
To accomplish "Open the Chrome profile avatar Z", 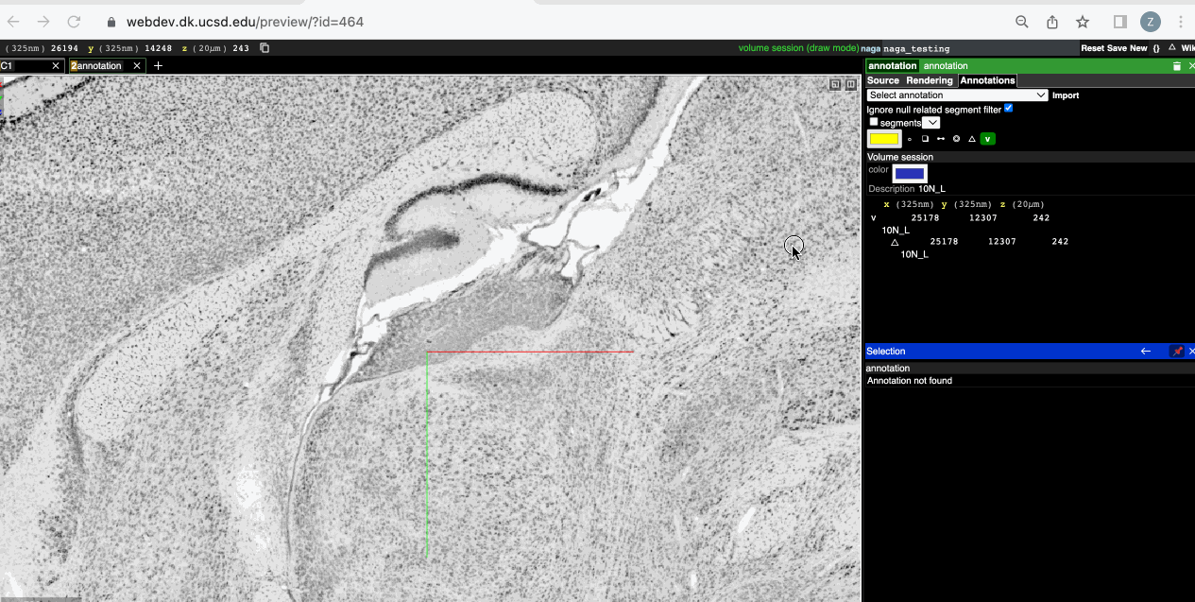I will 1150,22.
